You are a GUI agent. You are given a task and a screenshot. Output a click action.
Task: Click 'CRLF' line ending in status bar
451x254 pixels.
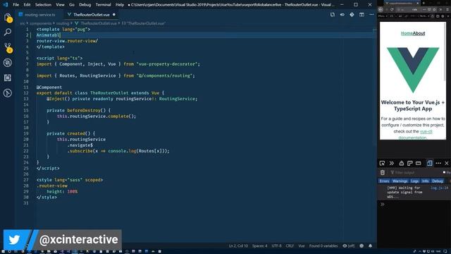(290, 246)
